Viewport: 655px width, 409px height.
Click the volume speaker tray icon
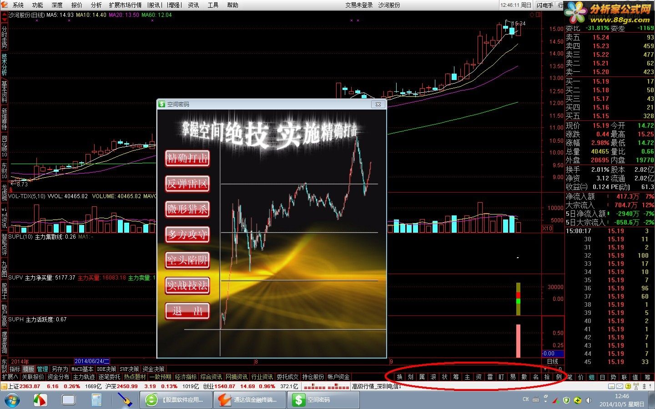click(x=589, y=400)
